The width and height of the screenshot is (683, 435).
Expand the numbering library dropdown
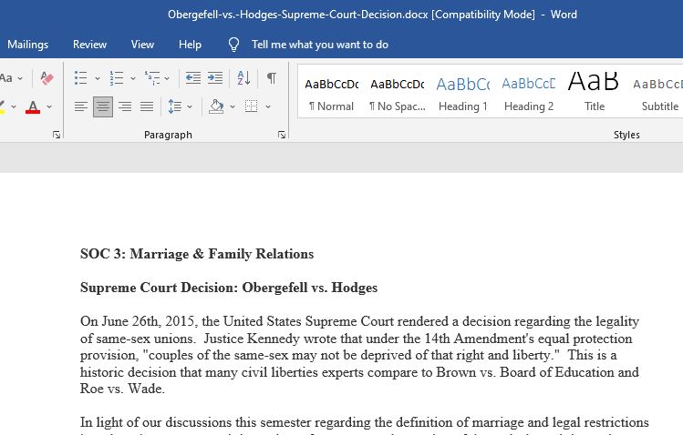pyautogui.click(x=133, y=78)
